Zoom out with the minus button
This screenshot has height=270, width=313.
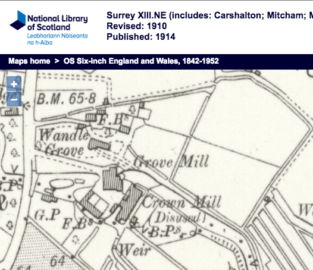coord(14,99)
